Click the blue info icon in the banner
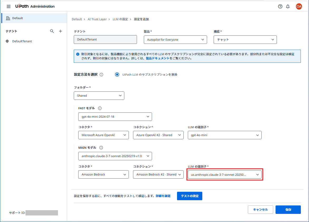 (78, 54)
